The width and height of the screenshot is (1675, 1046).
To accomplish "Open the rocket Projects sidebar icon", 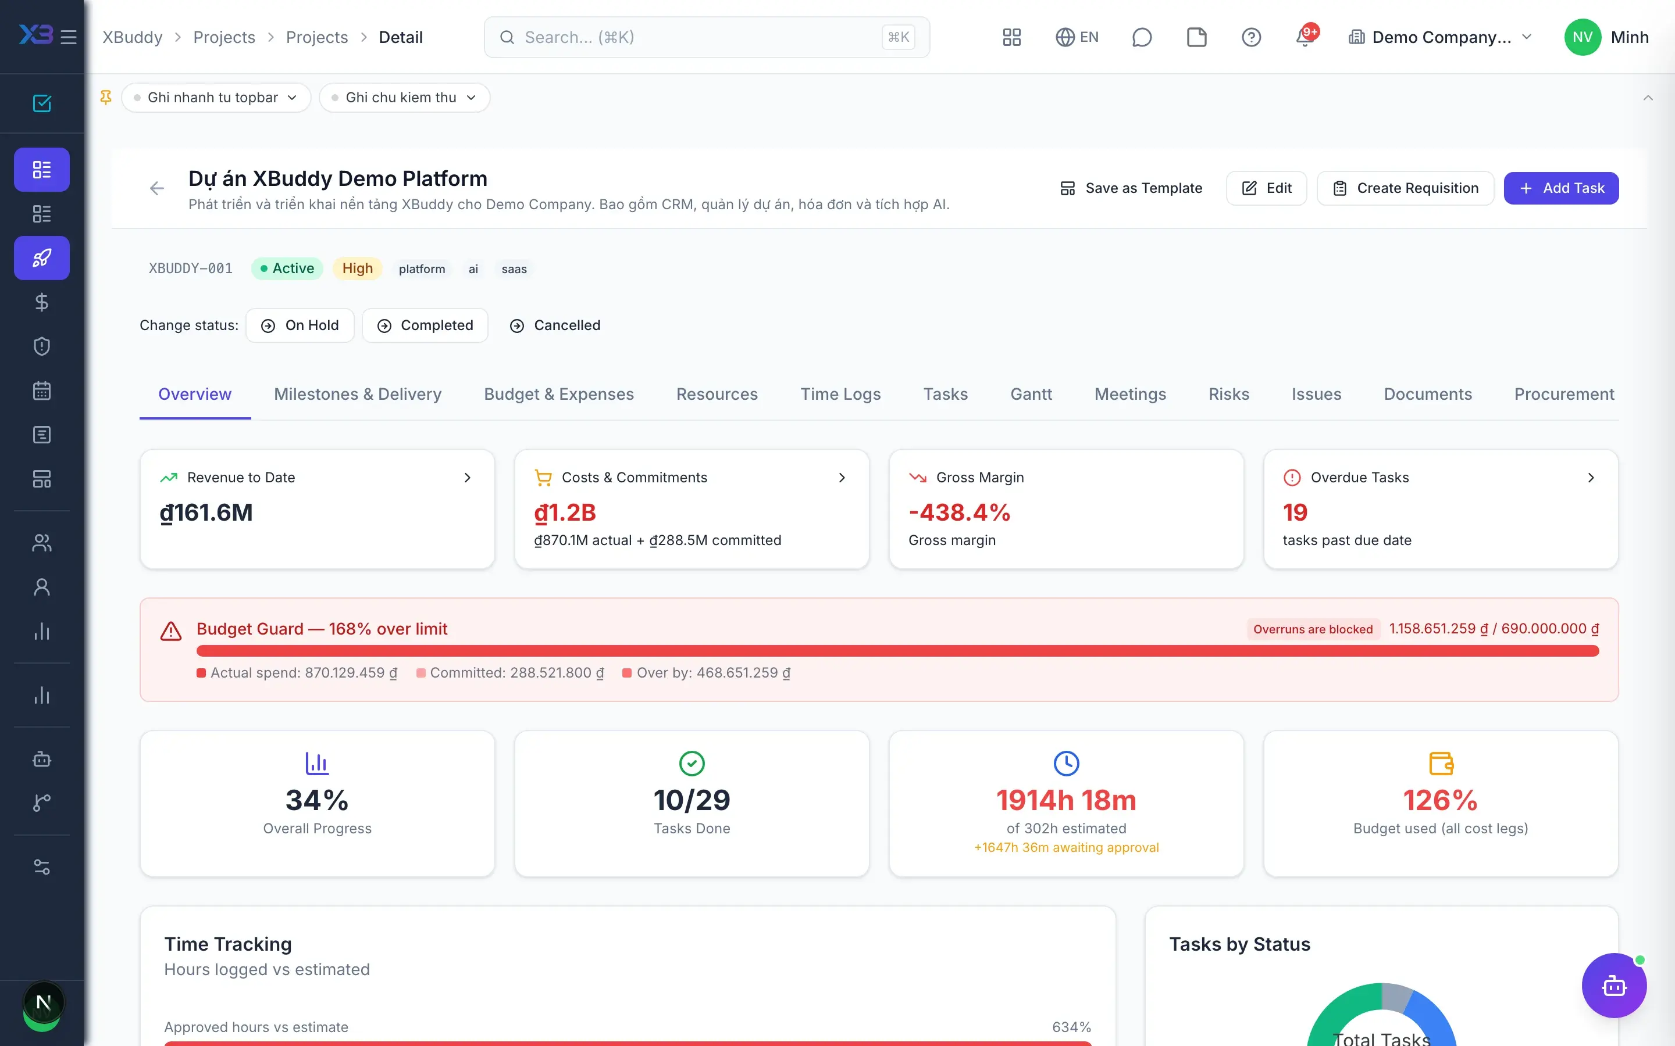I will click(41, 258).
